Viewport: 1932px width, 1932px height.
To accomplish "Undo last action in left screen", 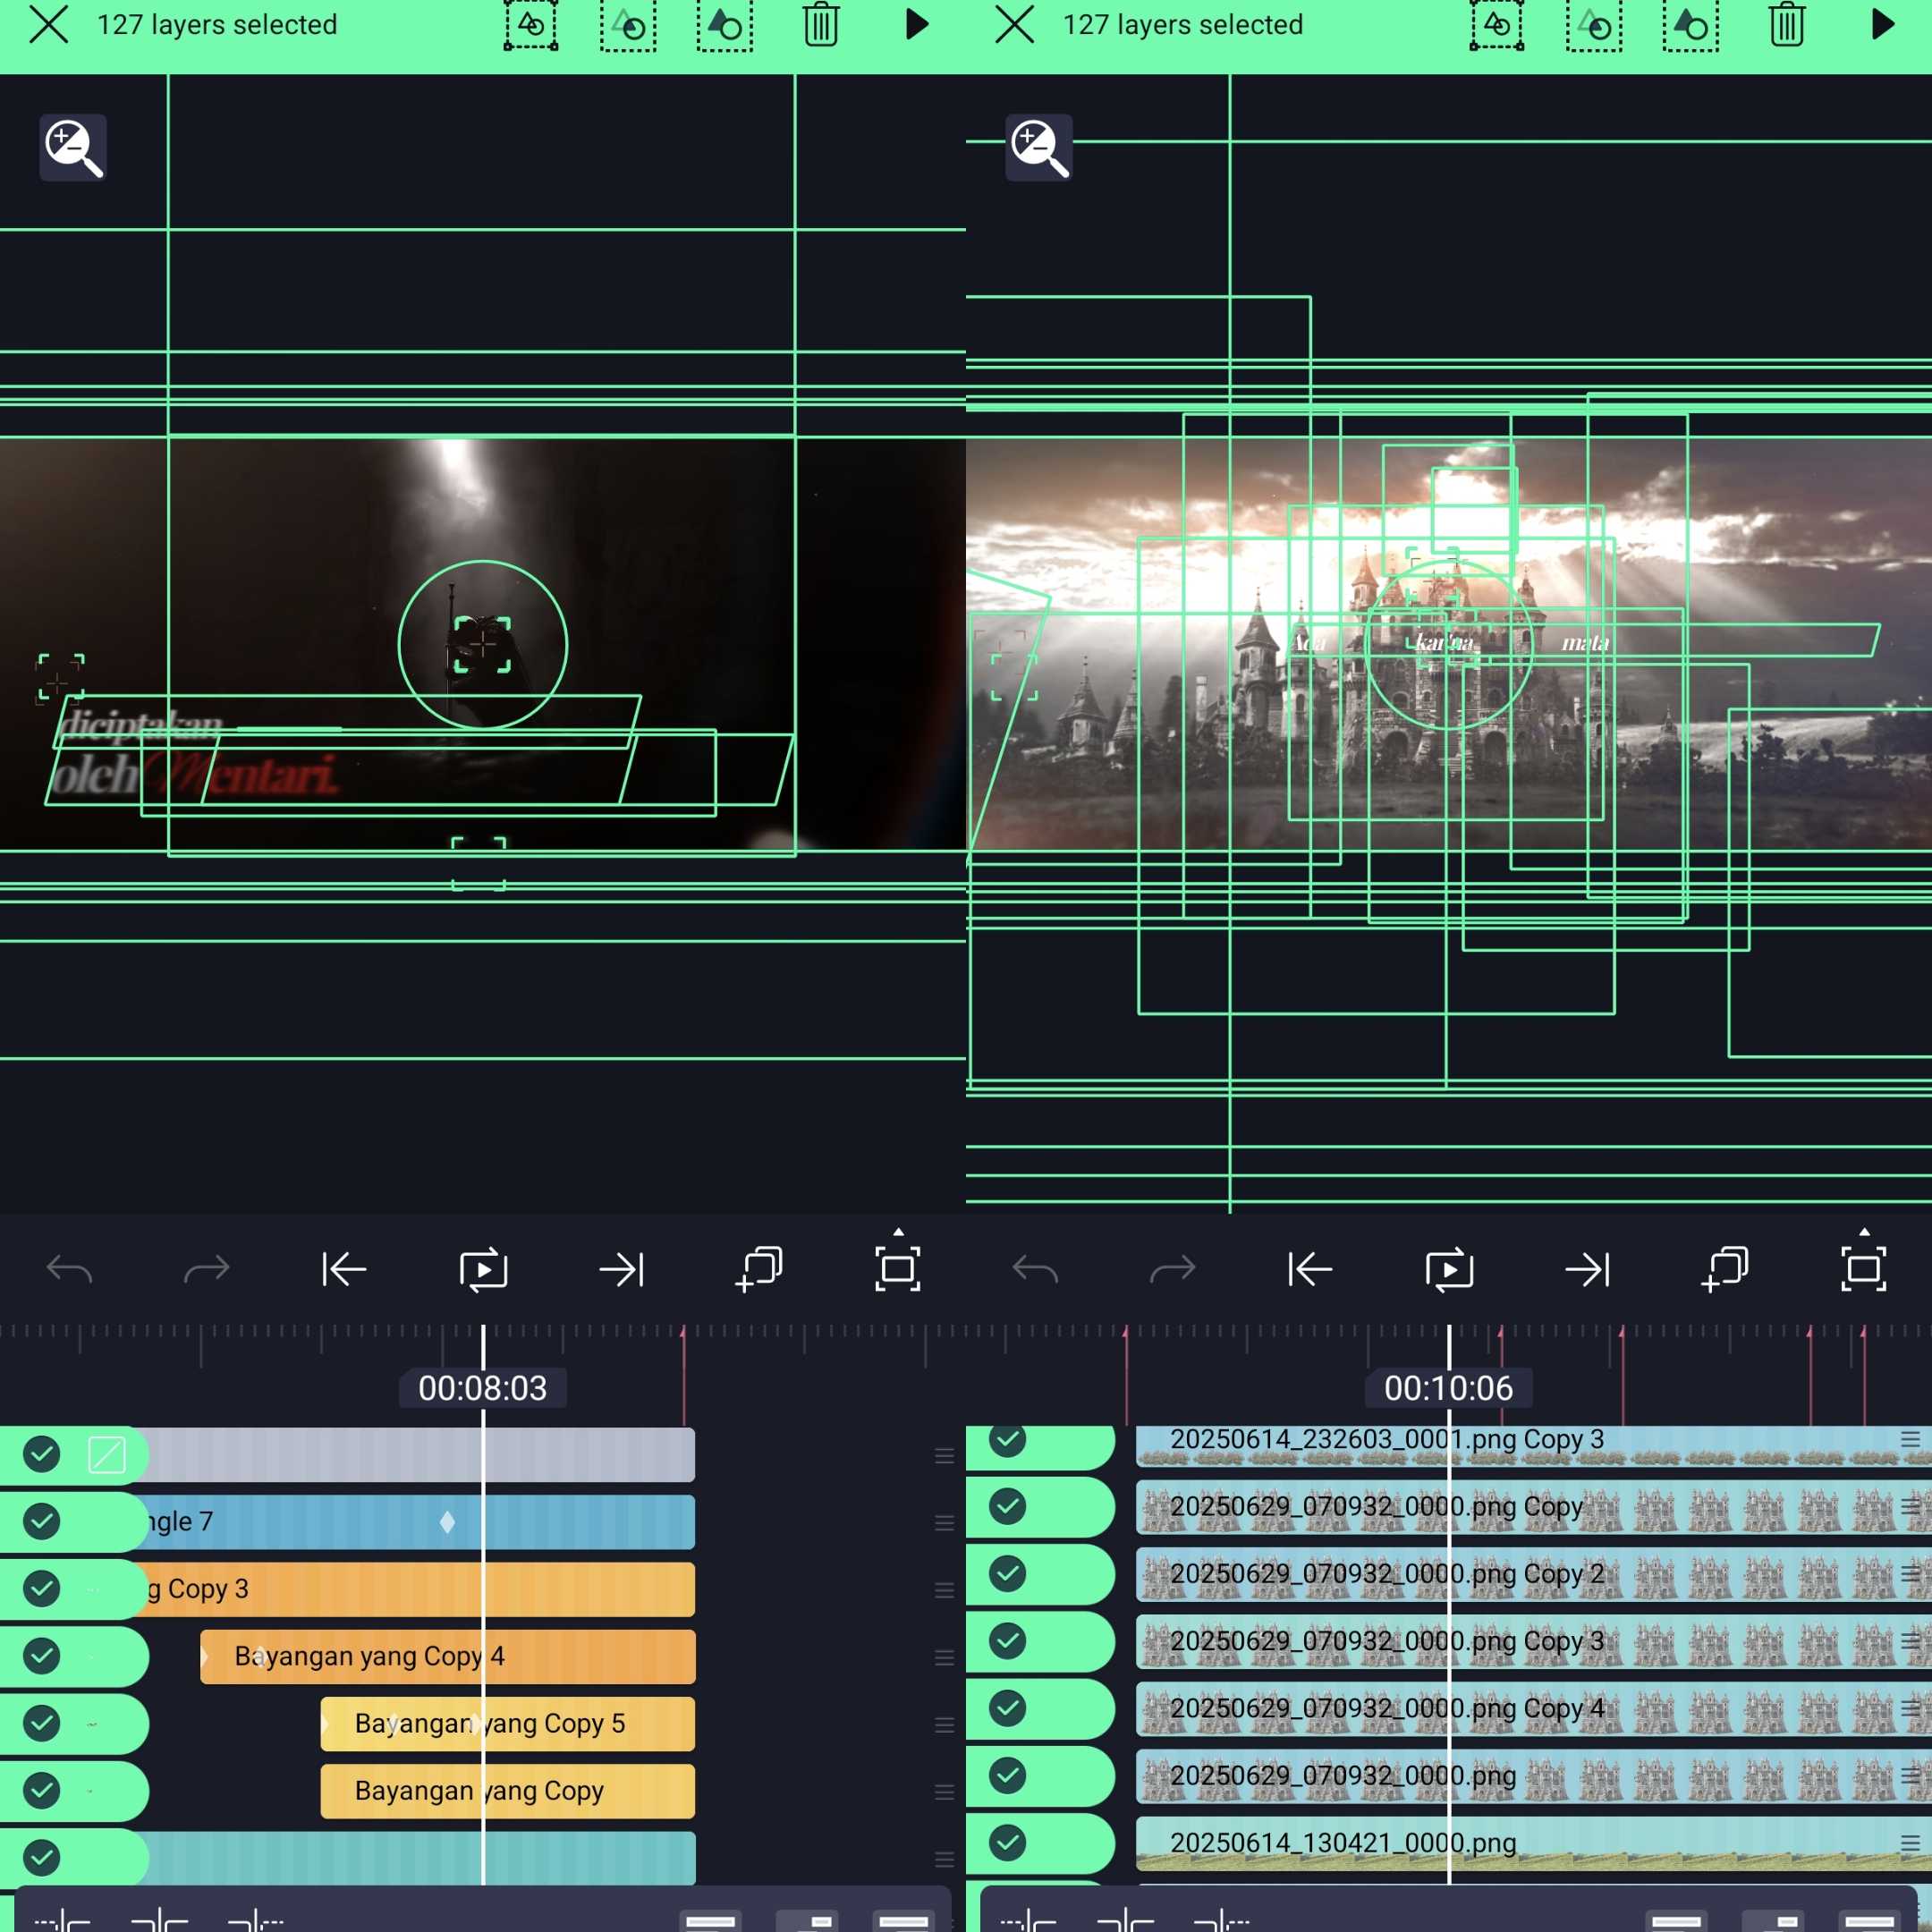I will (69, 1270).
